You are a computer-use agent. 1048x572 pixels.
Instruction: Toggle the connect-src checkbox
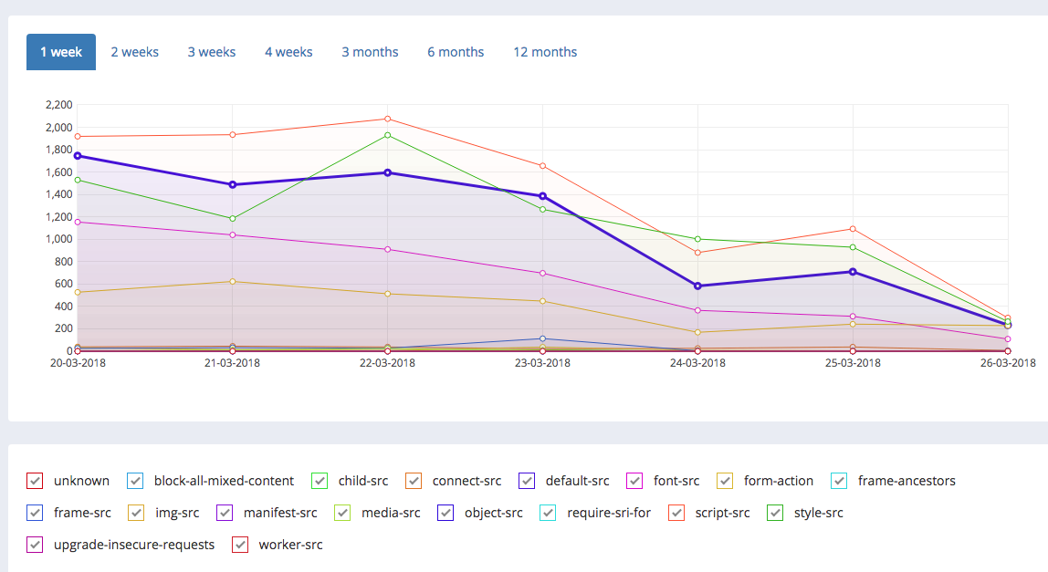click(x=414, y=481)
